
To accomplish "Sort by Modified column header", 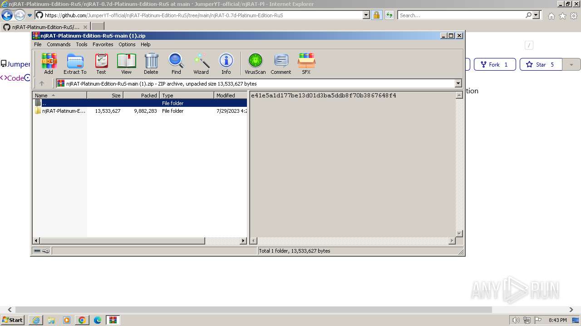I will click(x=231, y=95).
